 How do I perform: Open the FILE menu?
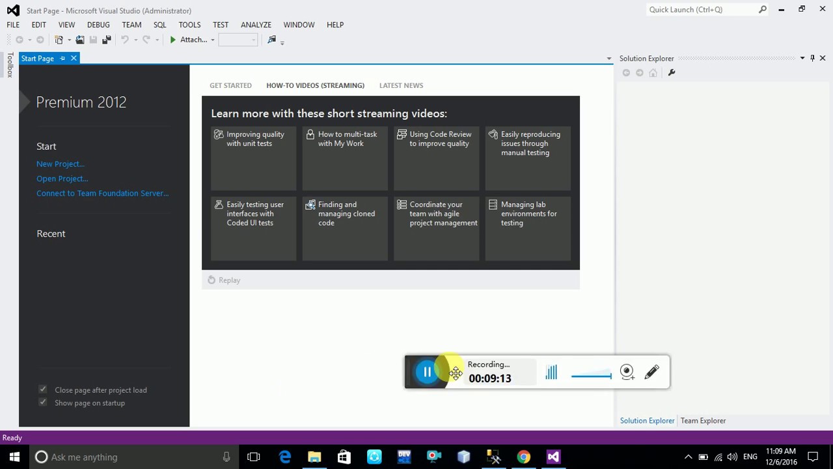[13, 25]
